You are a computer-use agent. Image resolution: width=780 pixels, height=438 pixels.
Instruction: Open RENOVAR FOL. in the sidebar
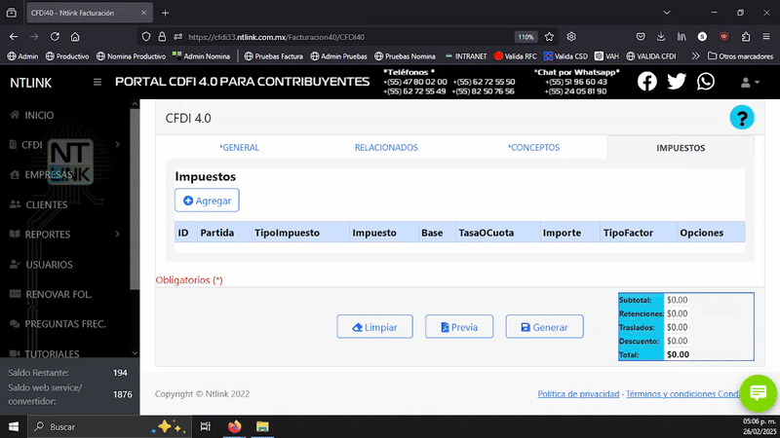pos(51,295)
